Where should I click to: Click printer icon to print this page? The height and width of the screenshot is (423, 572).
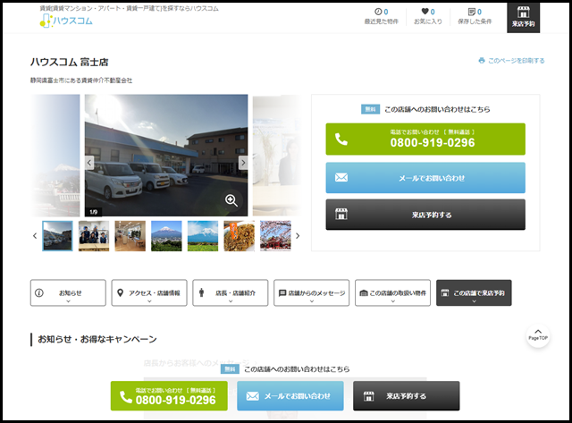point(482,61)
